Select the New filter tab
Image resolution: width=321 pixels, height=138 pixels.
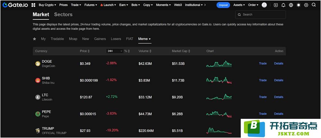click(x=86, y=39)
